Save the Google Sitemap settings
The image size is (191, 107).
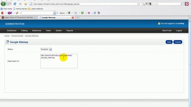pyautogui.click(x=169, y=42)
